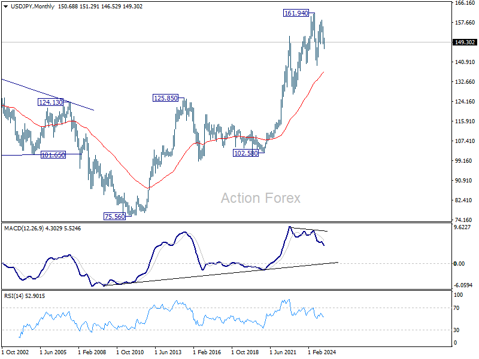Select the RSI 100 scale label
Image resolution: width=479 pixels, height=359 pixels.
pyautogui.click(x=458, y=295)
